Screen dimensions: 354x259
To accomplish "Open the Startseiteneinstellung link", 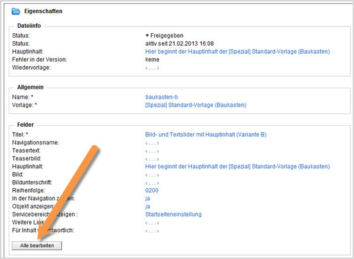I will coord(173,214).
